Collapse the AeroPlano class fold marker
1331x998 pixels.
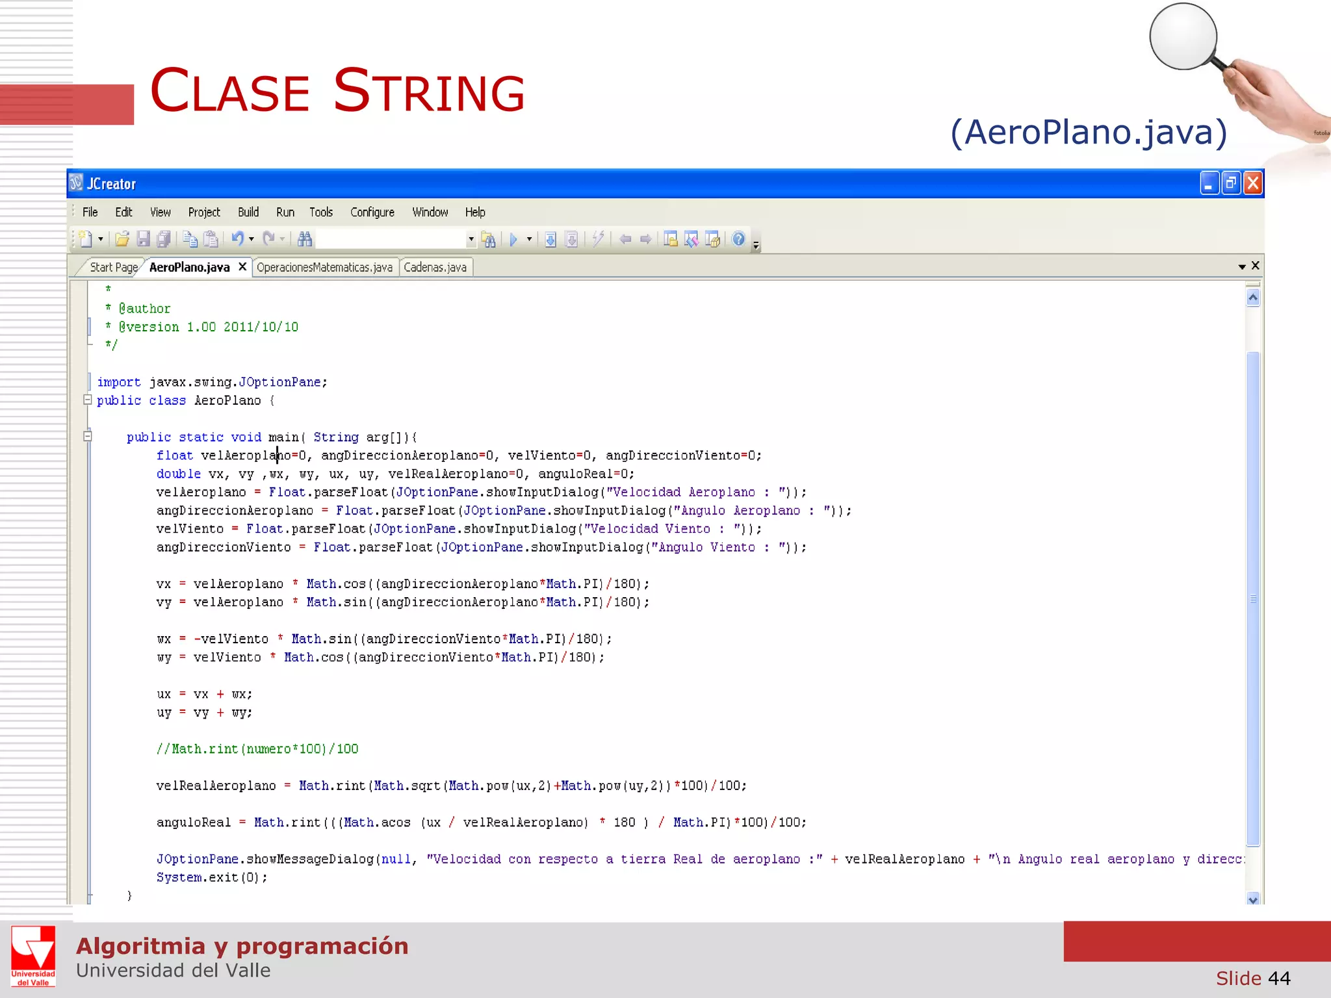(88, 400)
